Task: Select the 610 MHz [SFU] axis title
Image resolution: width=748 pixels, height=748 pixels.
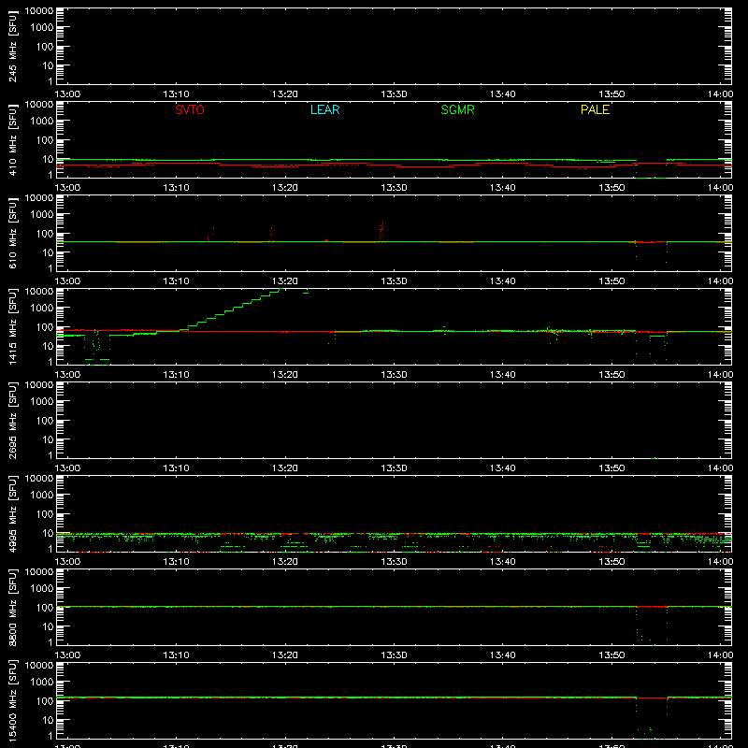Action: point(13,233)
